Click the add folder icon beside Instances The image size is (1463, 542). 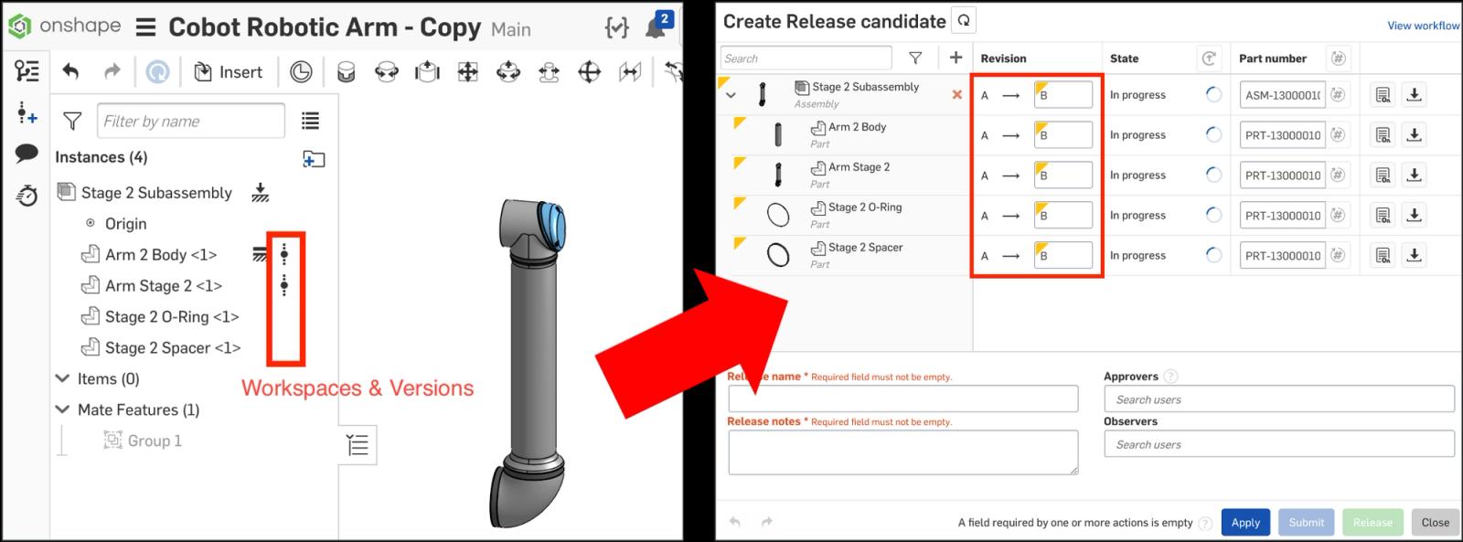pos(314,159)
